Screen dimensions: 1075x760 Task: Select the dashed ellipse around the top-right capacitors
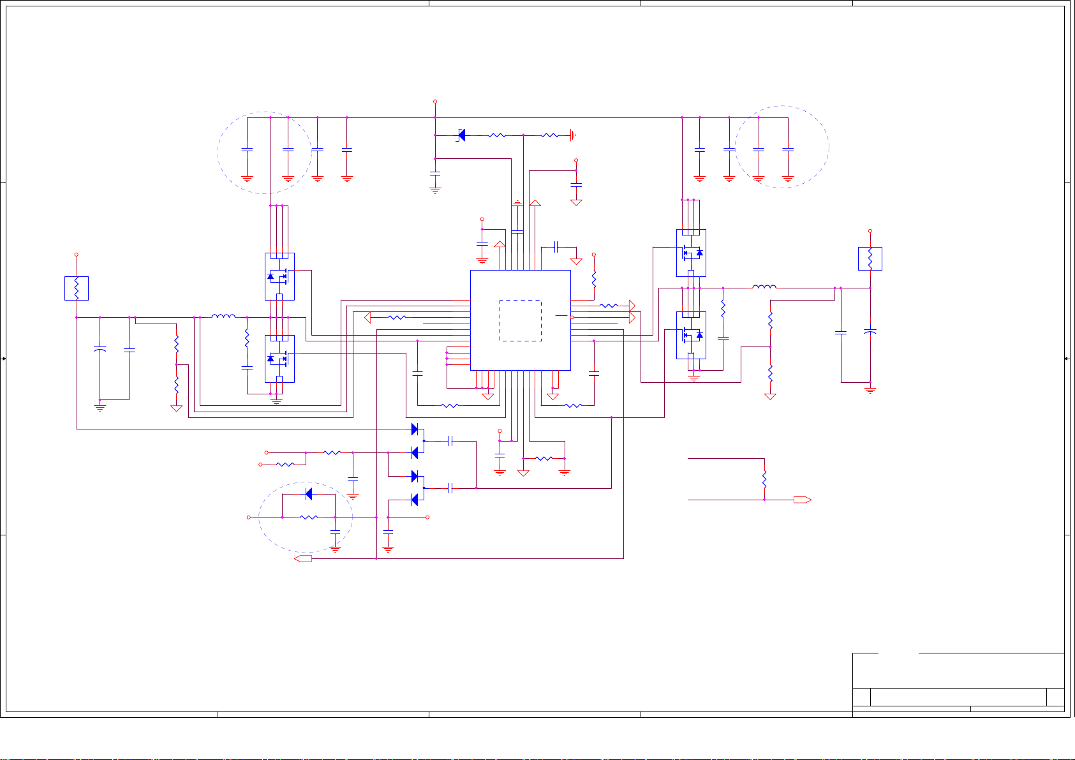click(x=782, y=147)
